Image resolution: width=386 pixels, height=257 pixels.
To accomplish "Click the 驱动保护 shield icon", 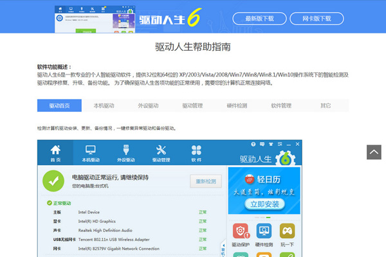I will pyautogui.click(x=241, y=231).
